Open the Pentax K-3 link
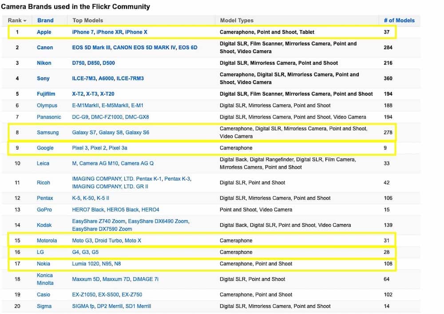 click(177, 179)
